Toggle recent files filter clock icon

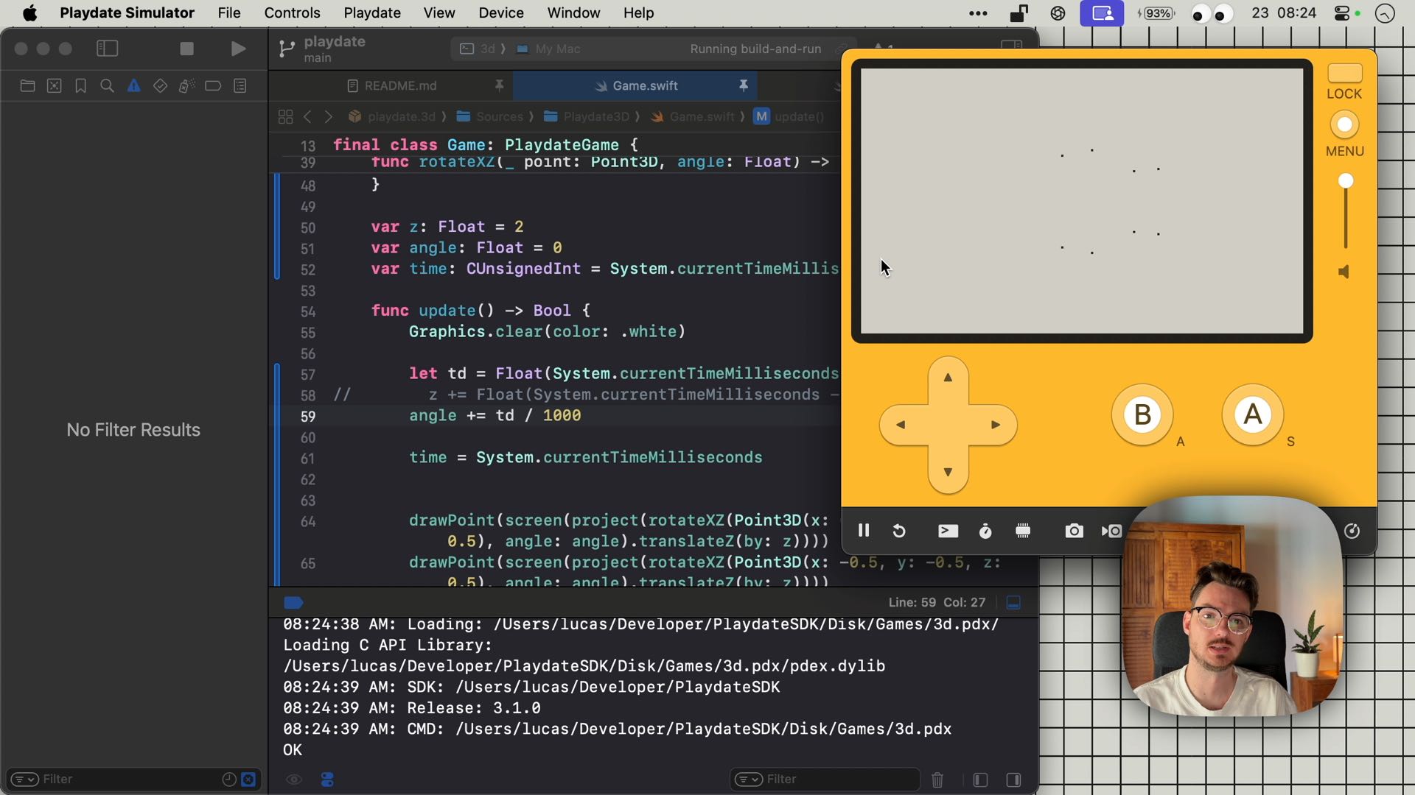[x=229, y=779]
